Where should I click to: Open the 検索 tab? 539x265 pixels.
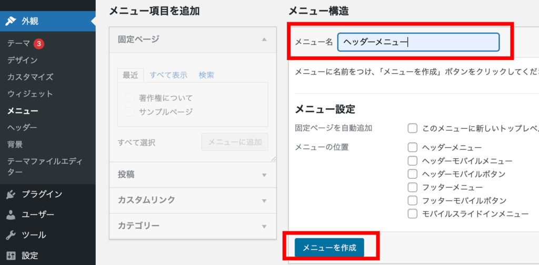point(206,75)
